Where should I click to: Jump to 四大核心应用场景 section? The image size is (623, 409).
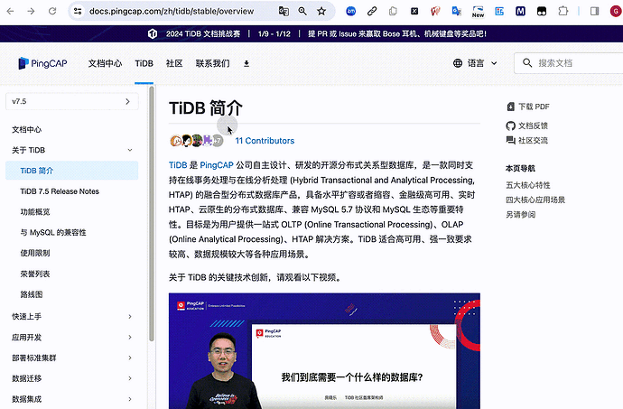pos(535,200)
